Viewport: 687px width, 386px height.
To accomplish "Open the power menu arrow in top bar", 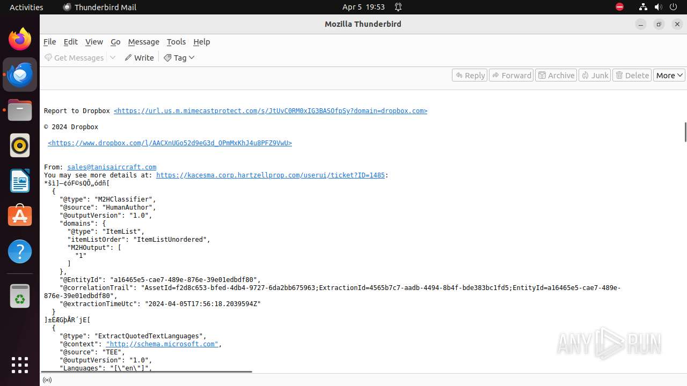I will 674,7.
